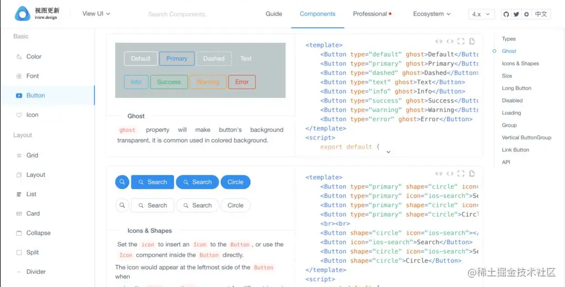
Task: Open the Professional tab
Action: point(372,14)
